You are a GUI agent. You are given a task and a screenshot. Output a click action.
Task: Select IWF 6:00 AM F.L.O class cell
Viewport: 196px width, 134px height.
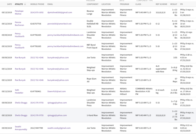click(143, 128)
